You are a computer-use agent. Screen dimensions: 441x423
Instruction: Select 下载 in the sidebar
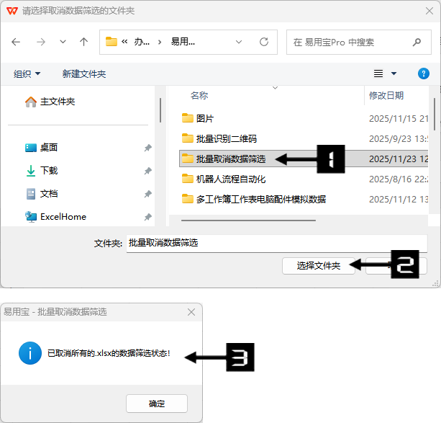[x=49, y=171]
